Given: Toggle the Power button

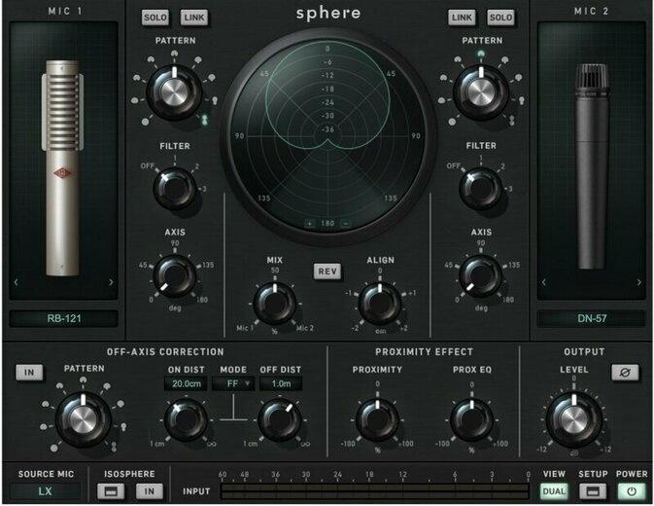Looking at the screenshot, I should (632, 491).
